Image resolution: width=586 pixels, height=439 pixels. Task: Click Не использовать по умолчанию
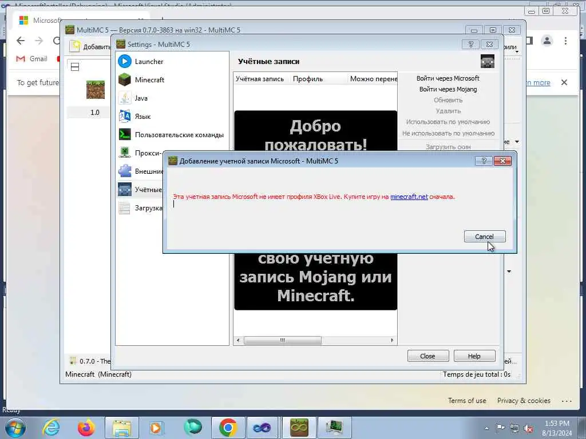pos(448,133)
